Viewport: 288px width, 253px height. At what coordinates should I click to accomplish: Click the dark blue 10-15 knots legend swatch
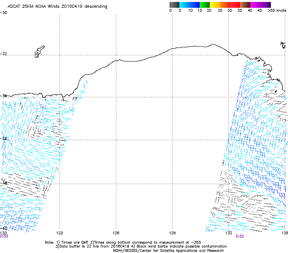click(x=195, y=5)
